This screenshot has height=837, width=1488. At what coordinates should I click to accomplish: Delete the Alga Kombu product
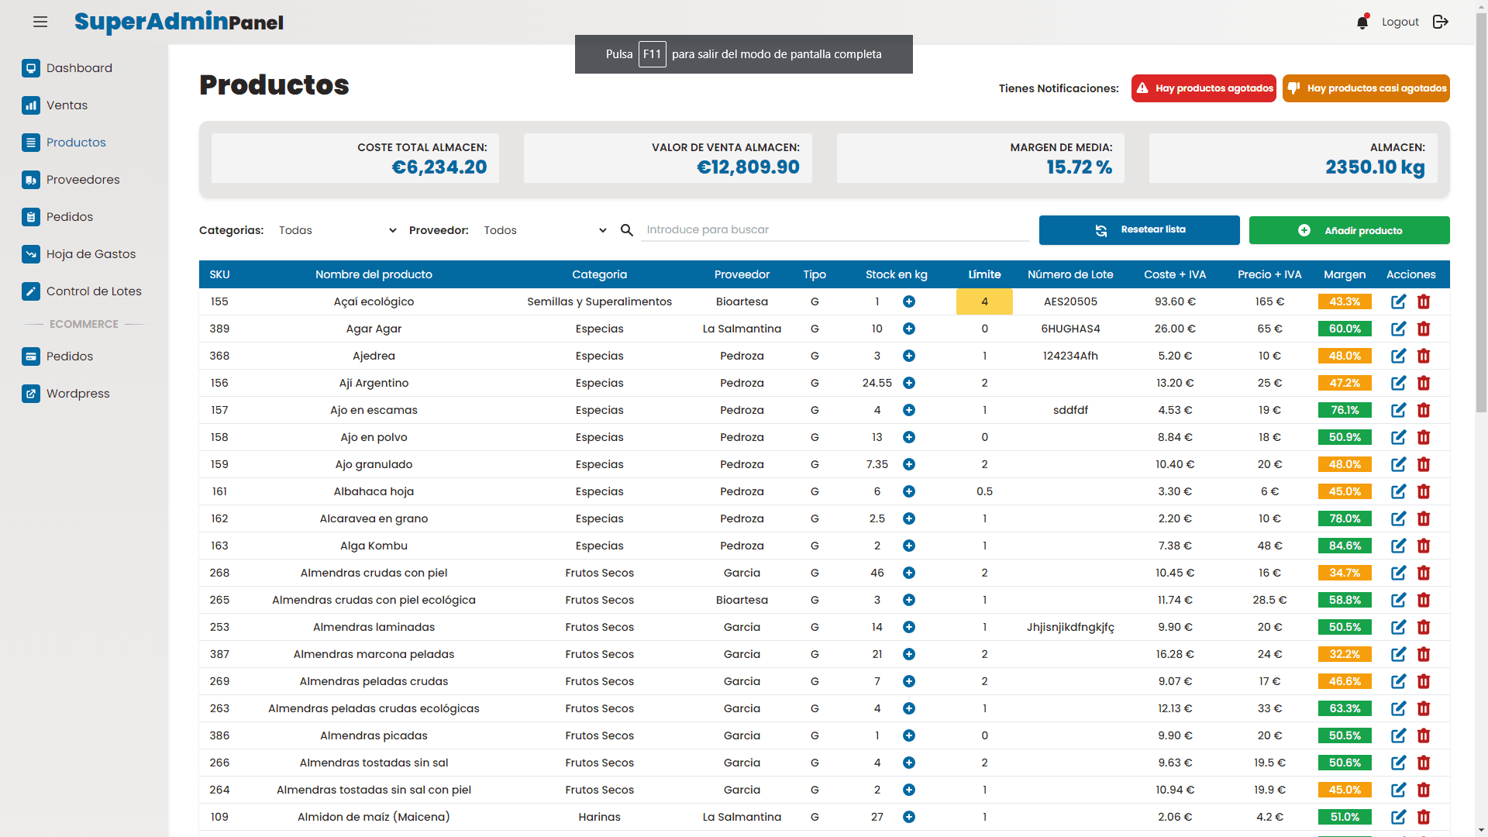(x=1424, y=546)
